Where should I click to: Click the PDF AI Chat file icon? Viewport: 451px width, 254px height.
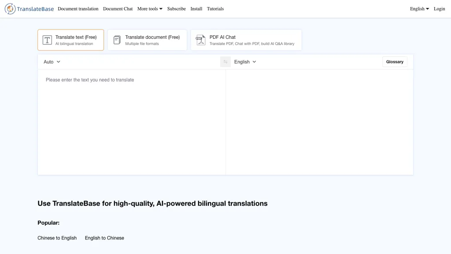tap(200, 40)
